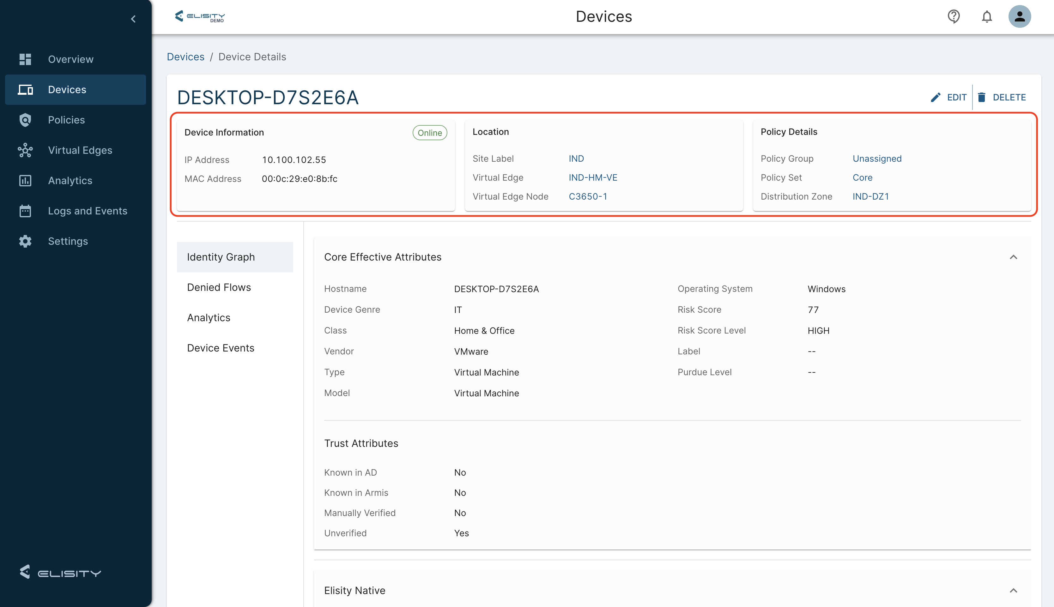1054x607 pixels.
Task: Click the Logs and Events calendar icon
Action: point(25,211)
